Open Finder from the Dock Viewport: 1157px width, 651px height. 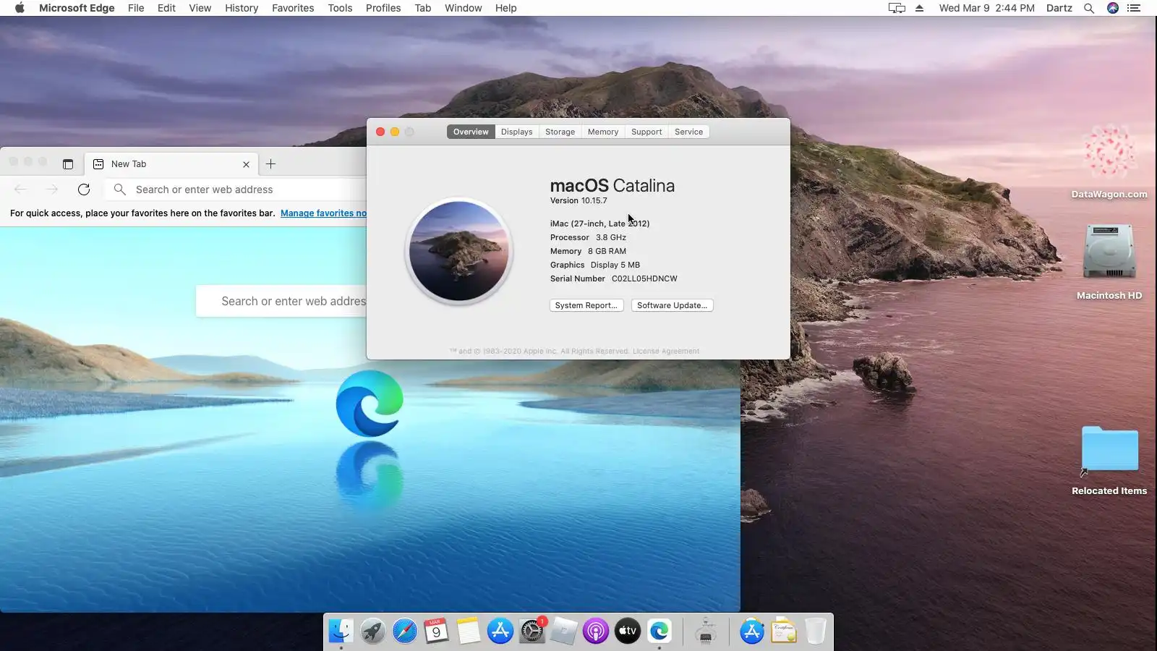click(341, 631)
